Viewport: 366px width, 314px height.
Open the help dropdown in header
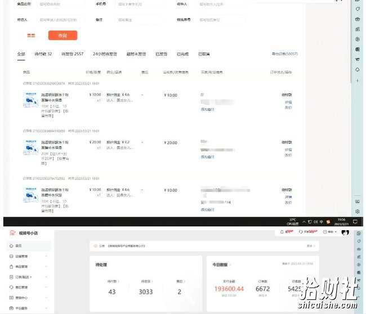[330, 232]
